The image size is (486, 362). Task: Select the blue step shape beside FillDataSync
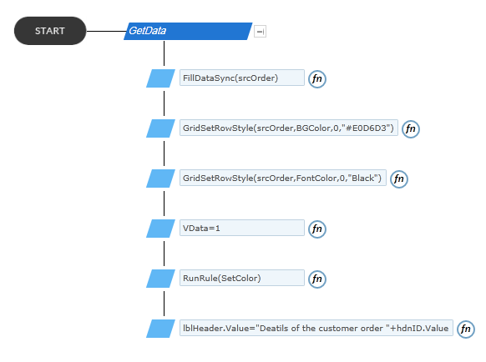[x=160, y=78]
